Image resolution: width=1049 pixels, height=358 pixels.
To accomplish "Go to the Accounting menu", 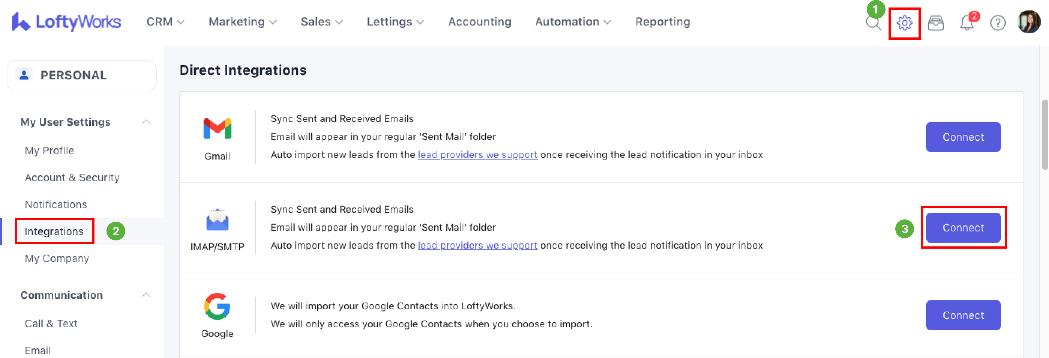I will point(479,22).
